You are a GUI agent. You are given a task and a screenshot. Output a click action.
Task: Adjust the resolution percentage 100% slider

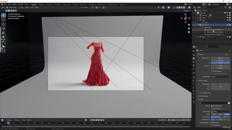pyautogui.click(x=220, y=62)
